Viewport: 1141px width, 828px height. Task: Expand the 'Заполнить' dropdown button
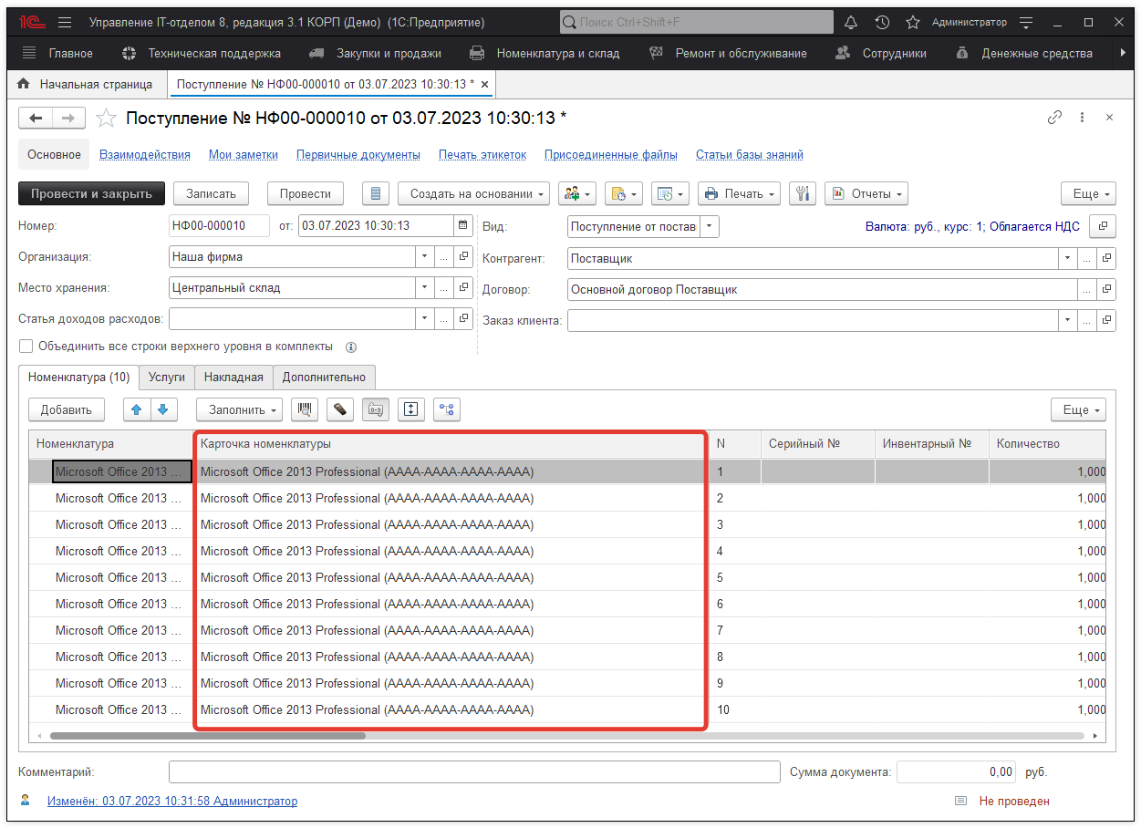[x=241, y=409]
